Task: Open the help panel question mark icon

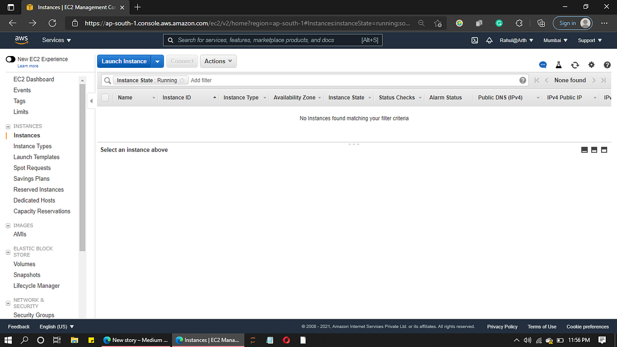Action: 607,65
